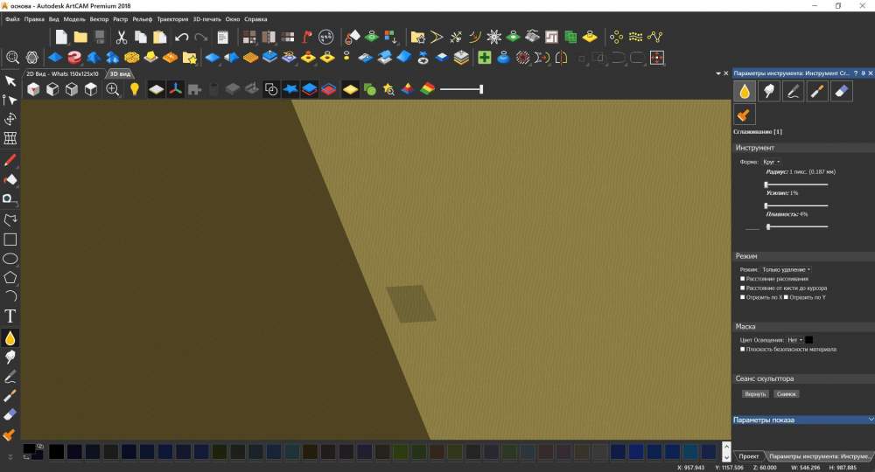Switch to the 2D Вид tab
This screenshot has height=472, width=875.
[62, 73]
